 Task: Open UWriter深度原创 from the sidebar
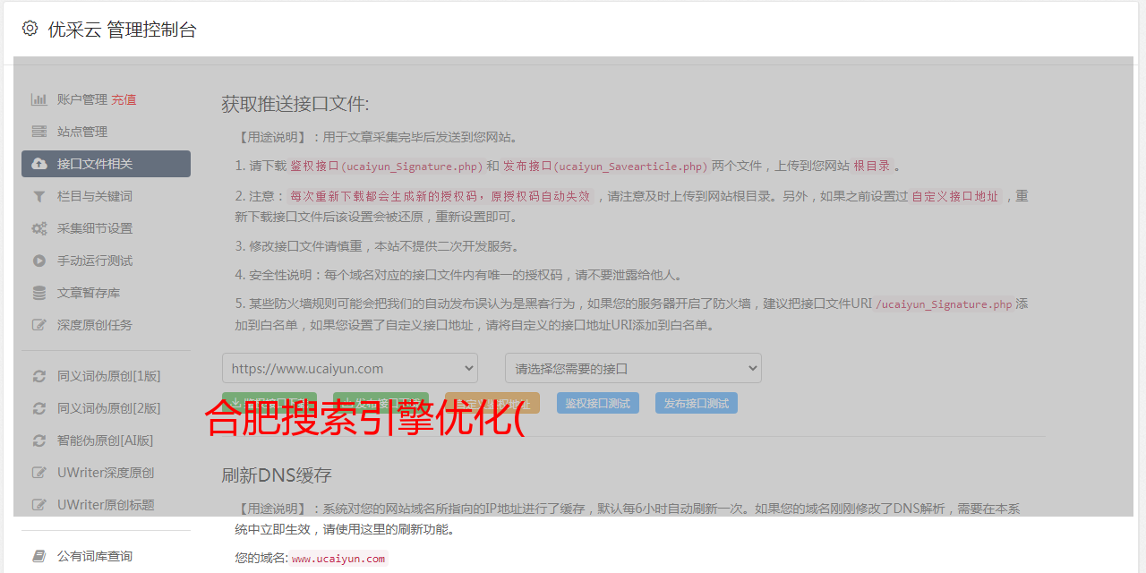point(105,473)
